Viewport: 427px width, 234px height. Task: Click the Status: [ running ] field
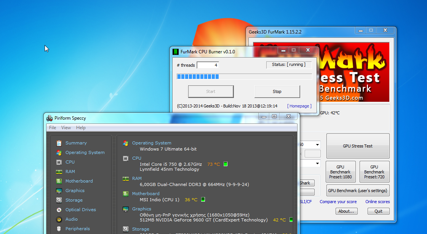coord(289,64)
